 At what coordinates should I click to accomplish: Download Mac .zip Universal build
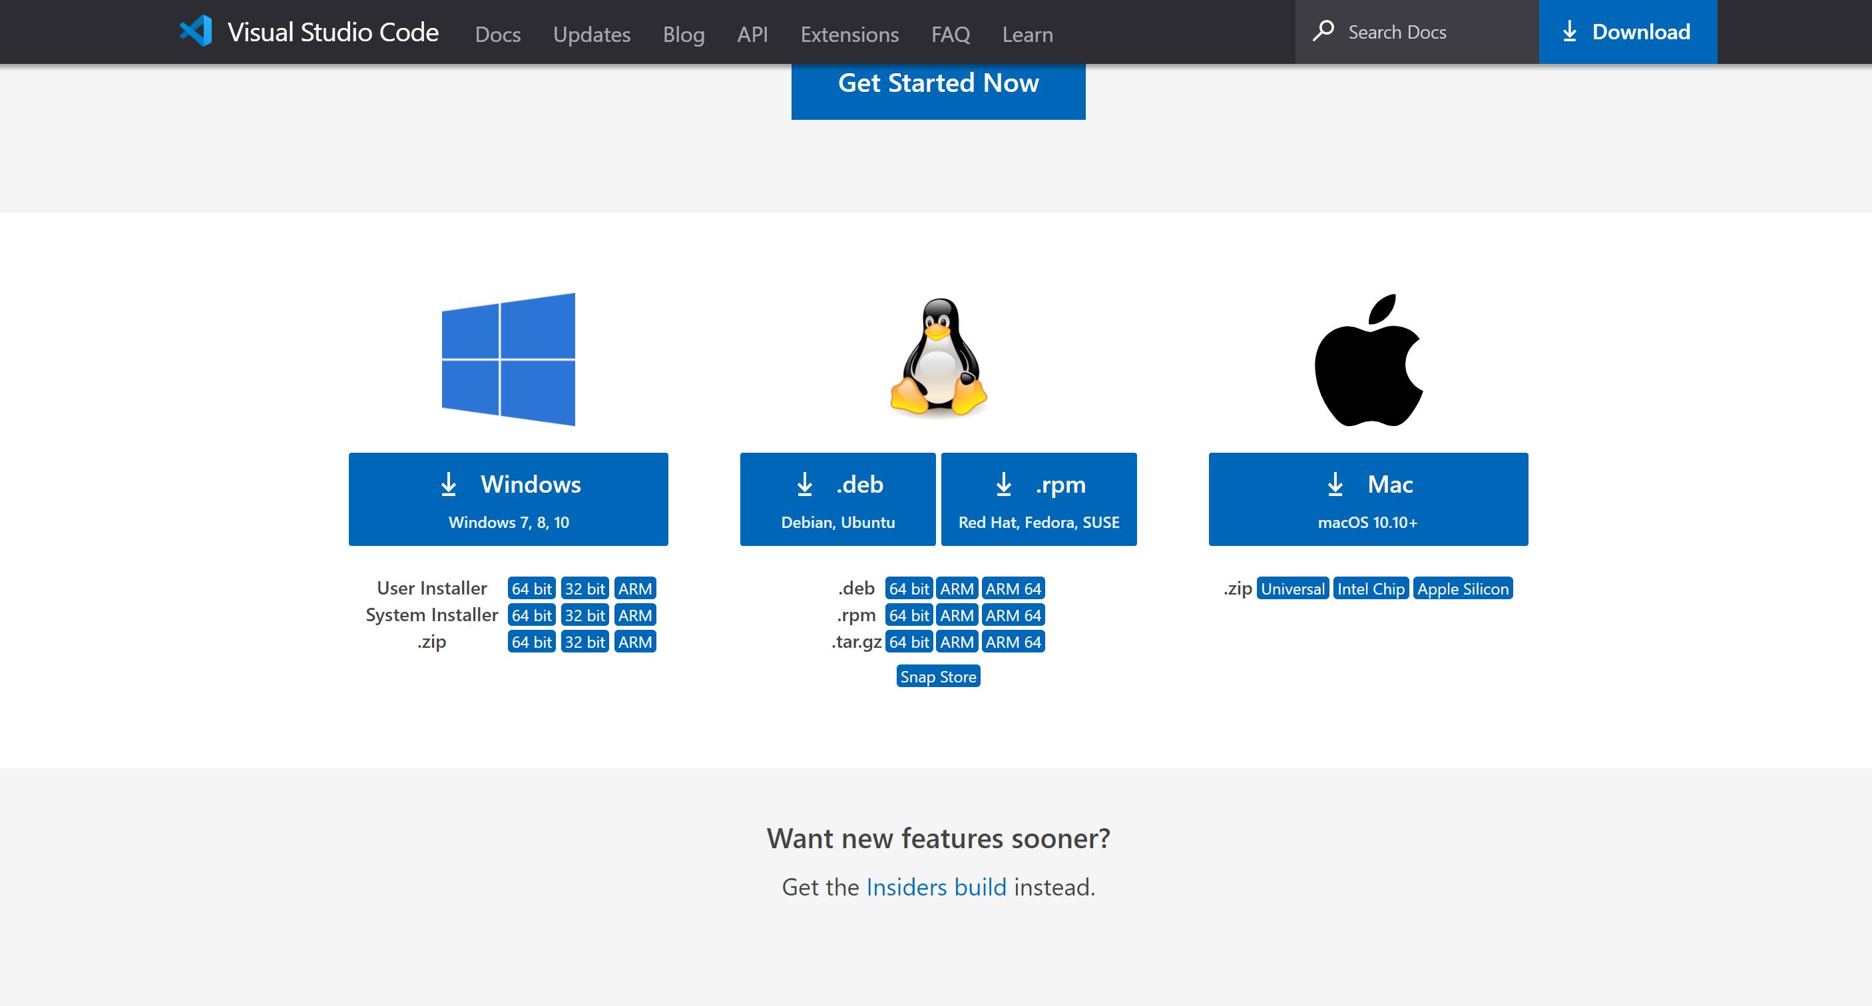[1293, 588]
